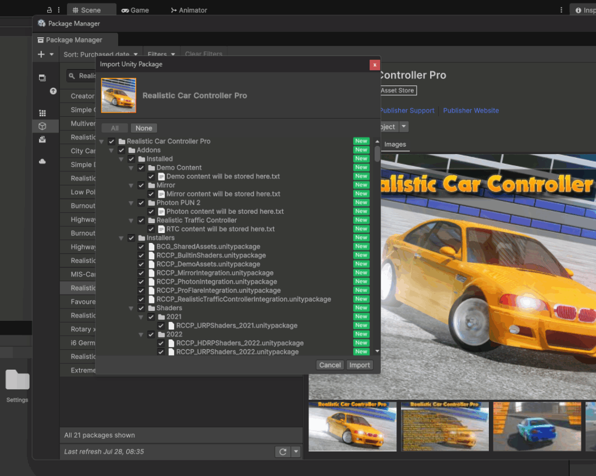The image size is (596, 476).
Task: Switch to the Animator tab
Action: (189, 10)
